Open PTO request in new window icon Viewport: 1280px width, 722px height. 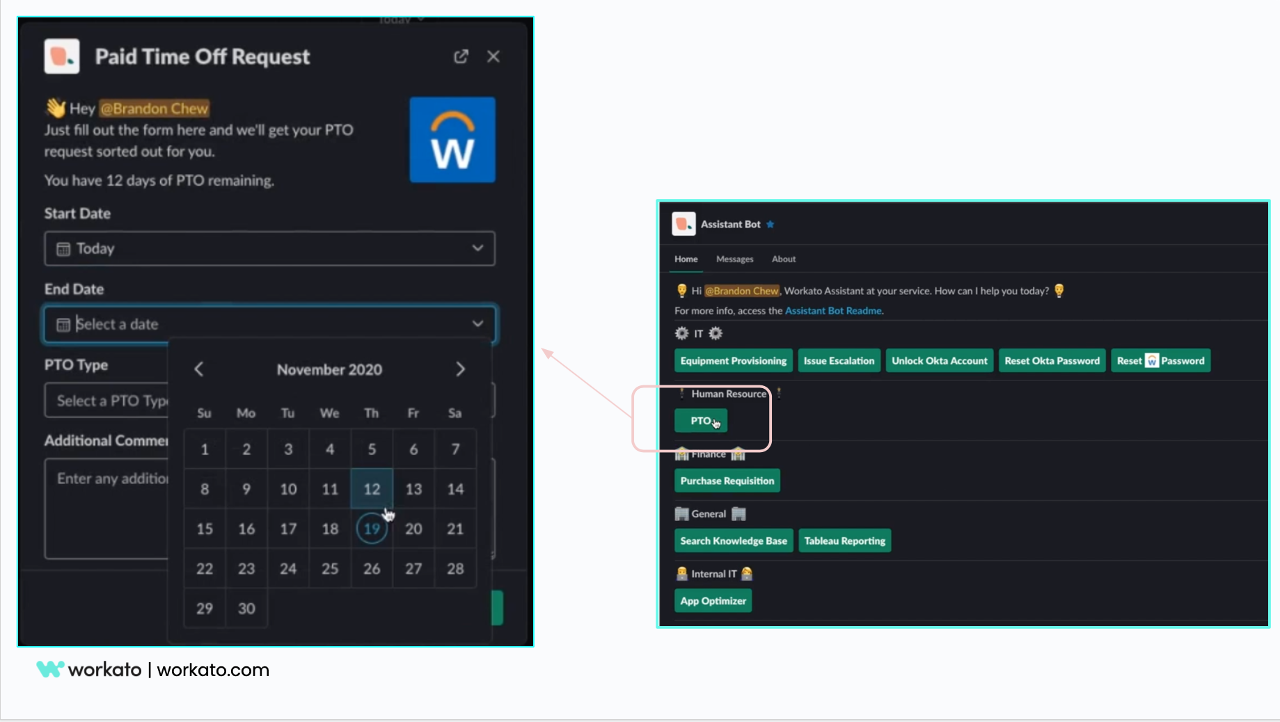tap(461, 56)
